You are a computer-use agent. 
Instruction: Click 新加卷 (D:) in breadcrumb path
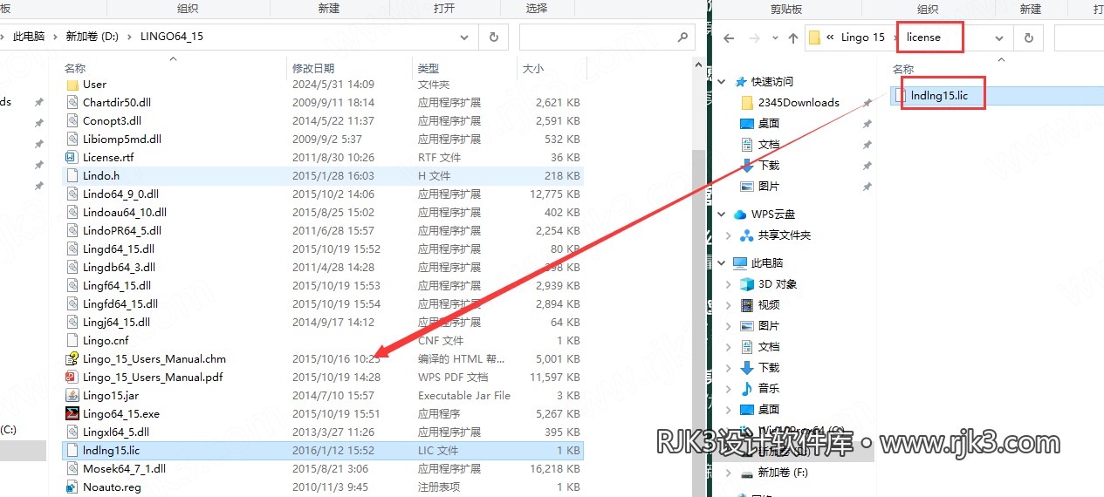[93, 37]
